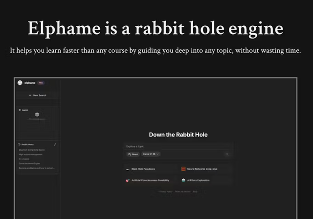Click the stacked layers icon in Layers panel

(37, 115)
